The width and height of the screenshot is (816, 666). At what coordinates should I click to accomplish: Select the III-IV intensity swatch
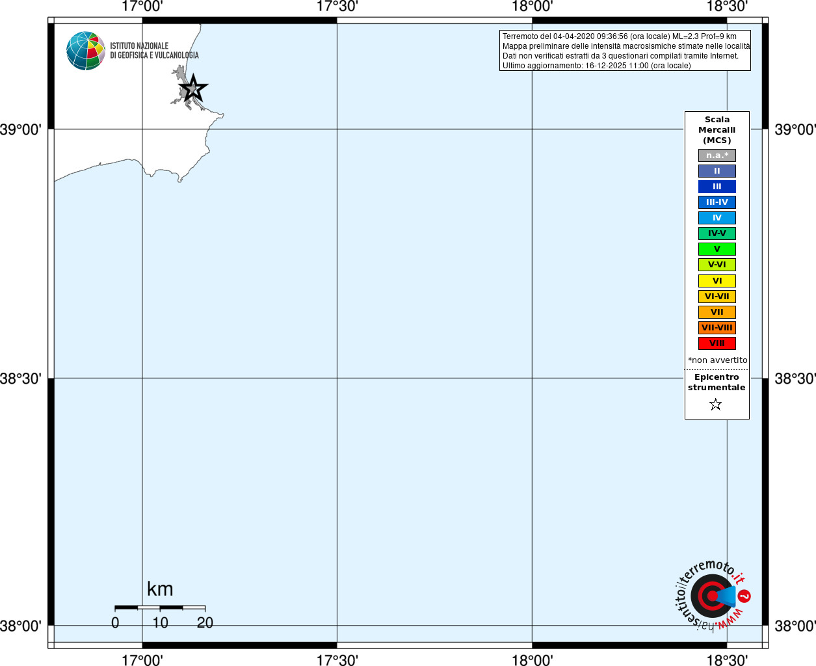717,202
